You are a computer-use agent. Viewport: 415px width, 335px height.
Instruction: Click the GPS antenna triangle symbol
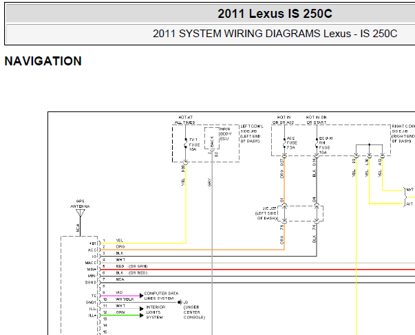(81, 213)
